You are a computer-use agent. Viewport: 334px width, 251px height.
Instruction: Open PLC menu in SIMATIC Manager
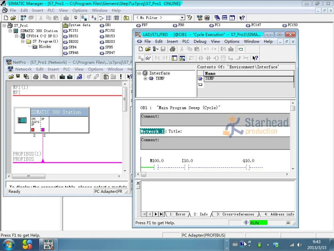click(x=51, y=10)
